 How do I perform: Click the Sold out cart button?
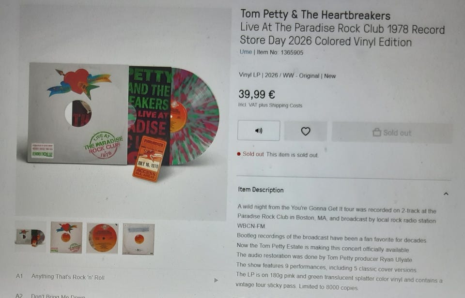(x=392, y=133)
